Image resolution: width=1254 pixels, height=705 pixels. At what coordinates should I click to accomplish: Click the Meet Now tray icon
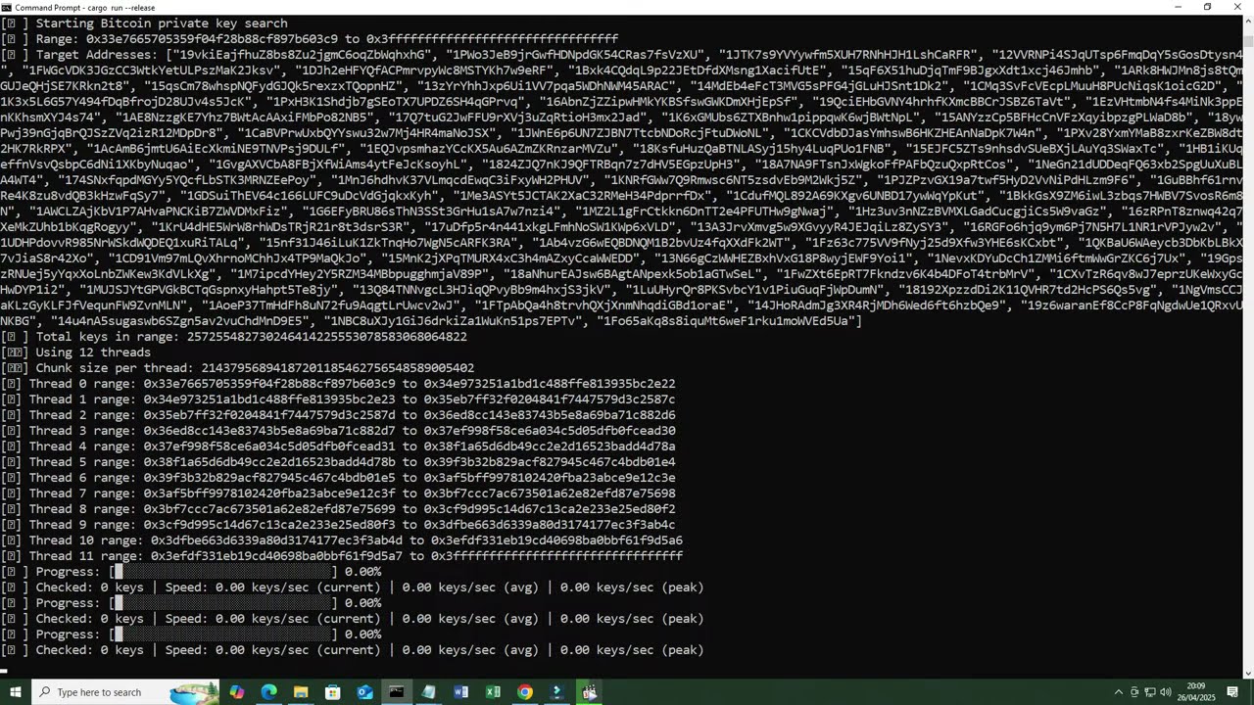[x=1135, y=692]
